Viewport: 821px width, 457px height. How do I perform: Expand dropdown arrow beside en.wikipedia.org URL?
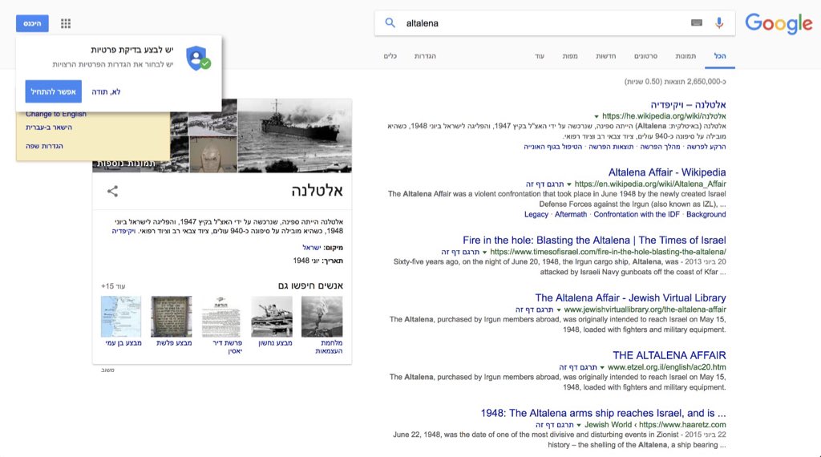pos(569,184)
